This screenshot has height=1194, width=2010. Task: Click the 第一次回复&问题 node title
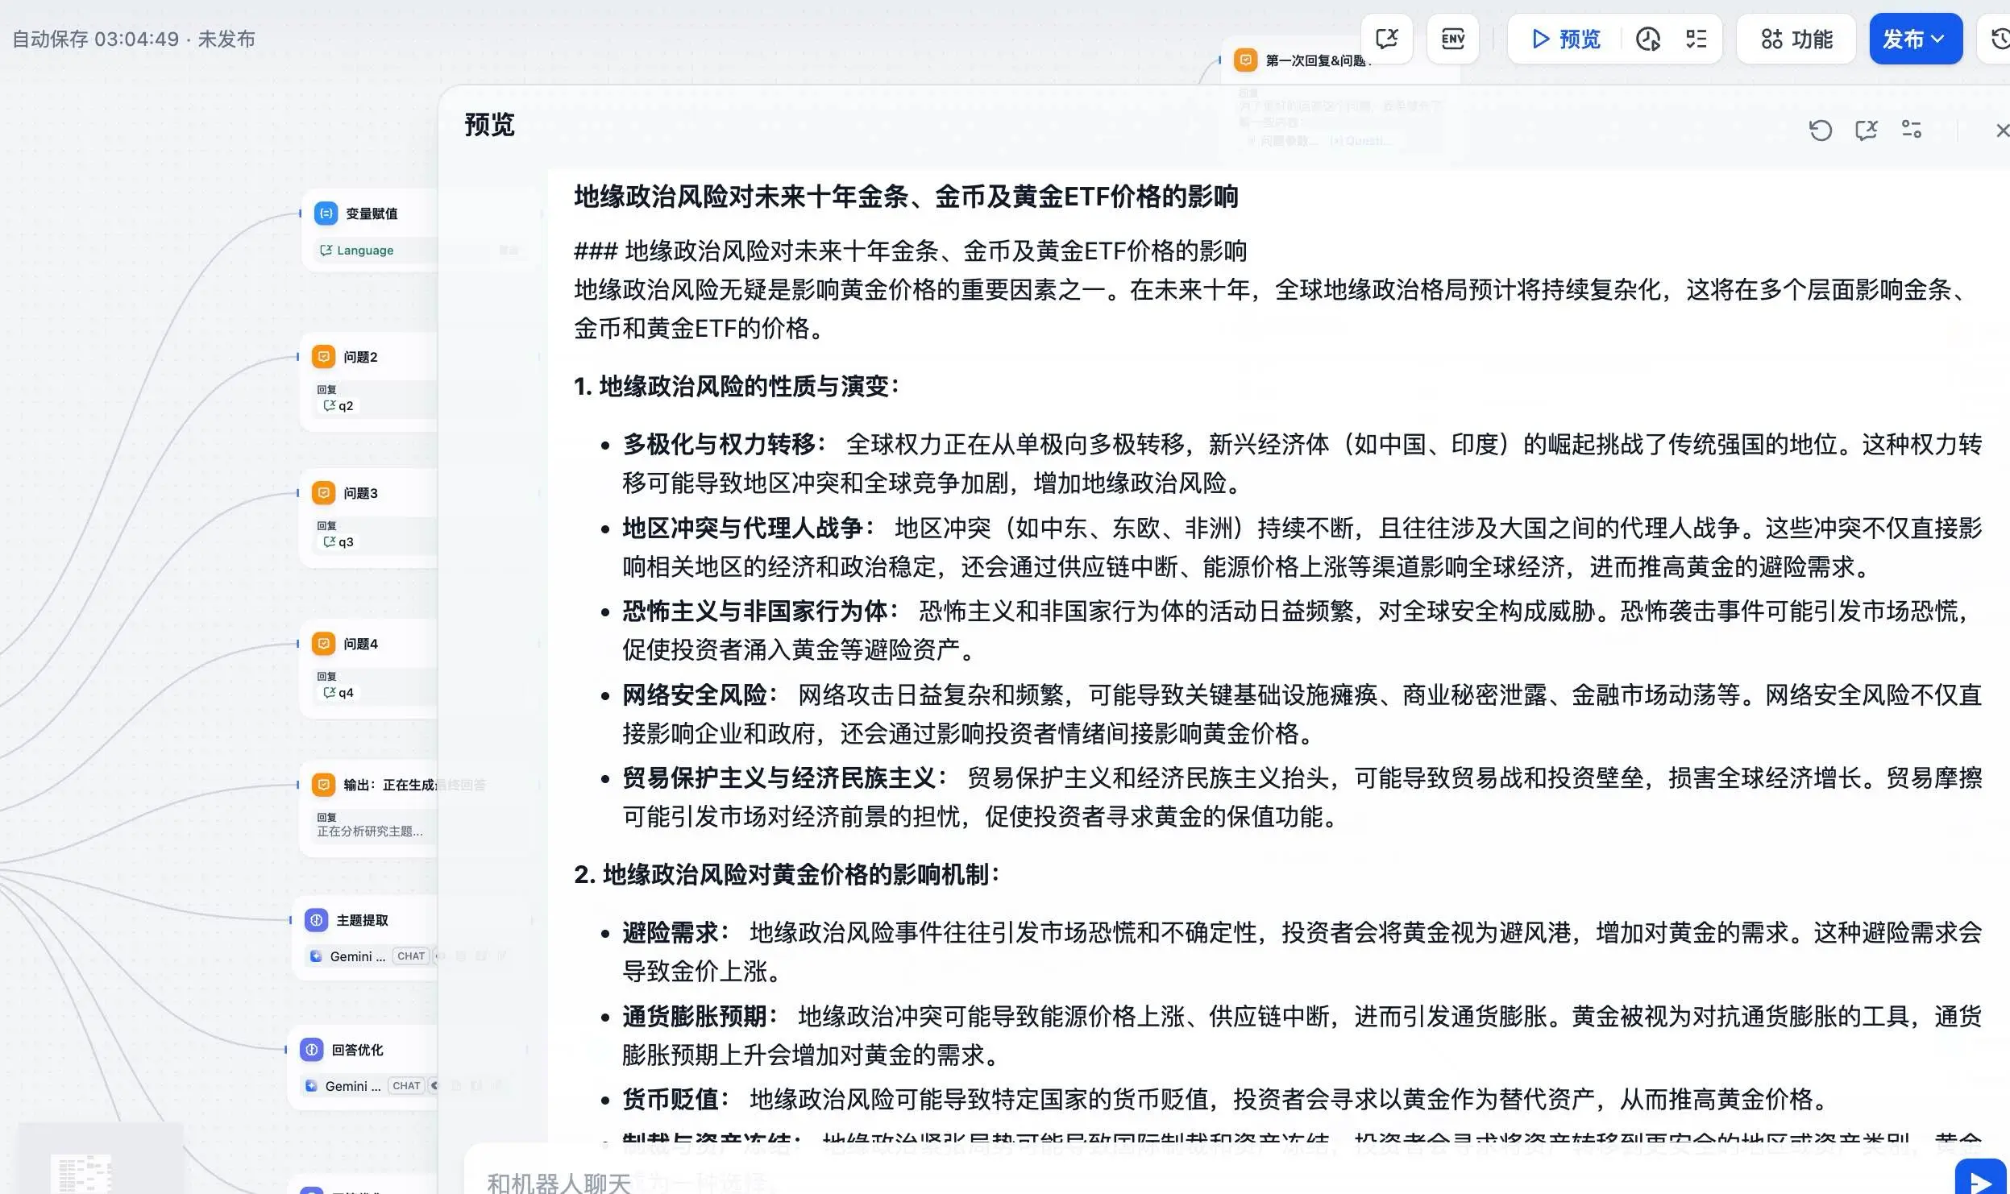(x=1317, y=60)
